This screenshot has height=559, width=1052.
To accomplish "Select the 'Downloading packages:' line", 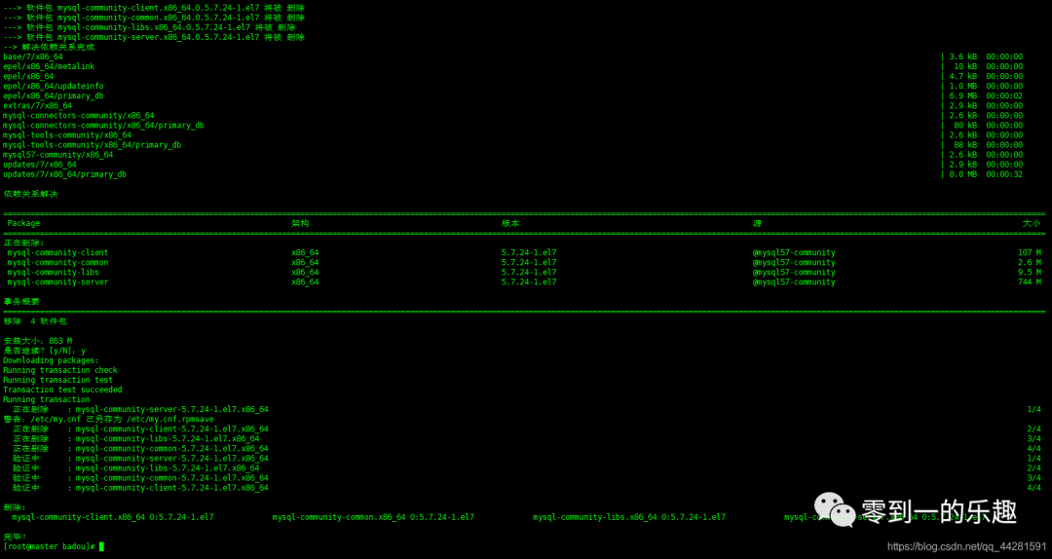I will pos(51,360).
